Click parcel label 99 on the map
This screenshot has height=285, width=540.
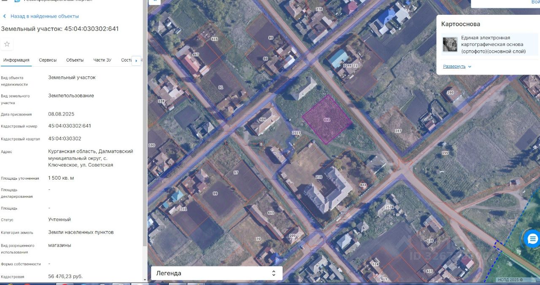coord(215,193)
